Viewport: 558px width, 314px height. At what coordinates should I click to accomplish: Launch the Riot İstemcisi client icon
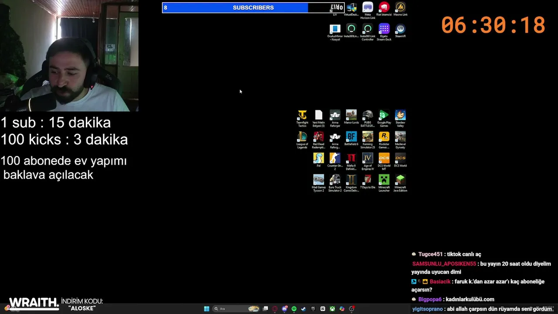[384, 9]
